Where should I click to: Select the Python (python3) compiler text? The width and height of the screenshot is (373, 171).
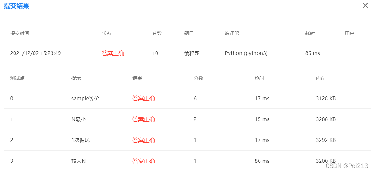click(x=246, y=53)
